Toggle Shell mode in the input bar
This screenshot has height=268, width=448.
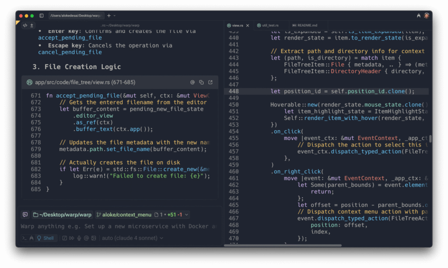[x=45, y=238]
